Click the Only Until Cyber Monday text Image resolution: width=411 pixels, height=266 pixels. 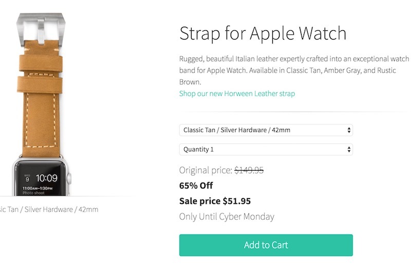pyautogui.click(x=227, y=217)
